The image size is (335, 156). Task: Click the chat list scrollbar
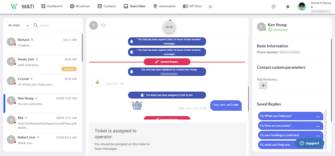(82, 47)
